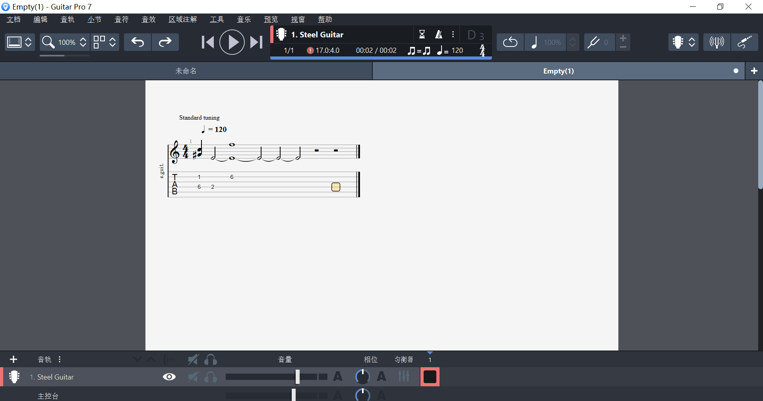Switch to the 未命名 tab

(186, 71)
